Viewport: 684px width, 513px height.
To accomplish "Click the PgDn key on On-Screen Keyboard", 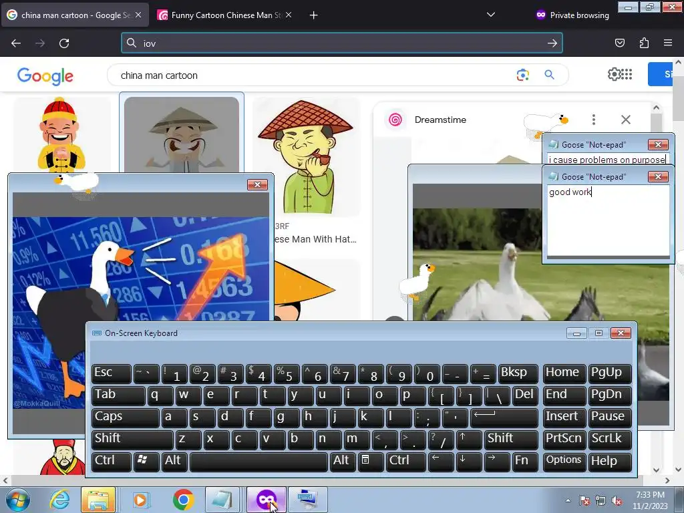I will pyautogui.click(x=609, y=395).
